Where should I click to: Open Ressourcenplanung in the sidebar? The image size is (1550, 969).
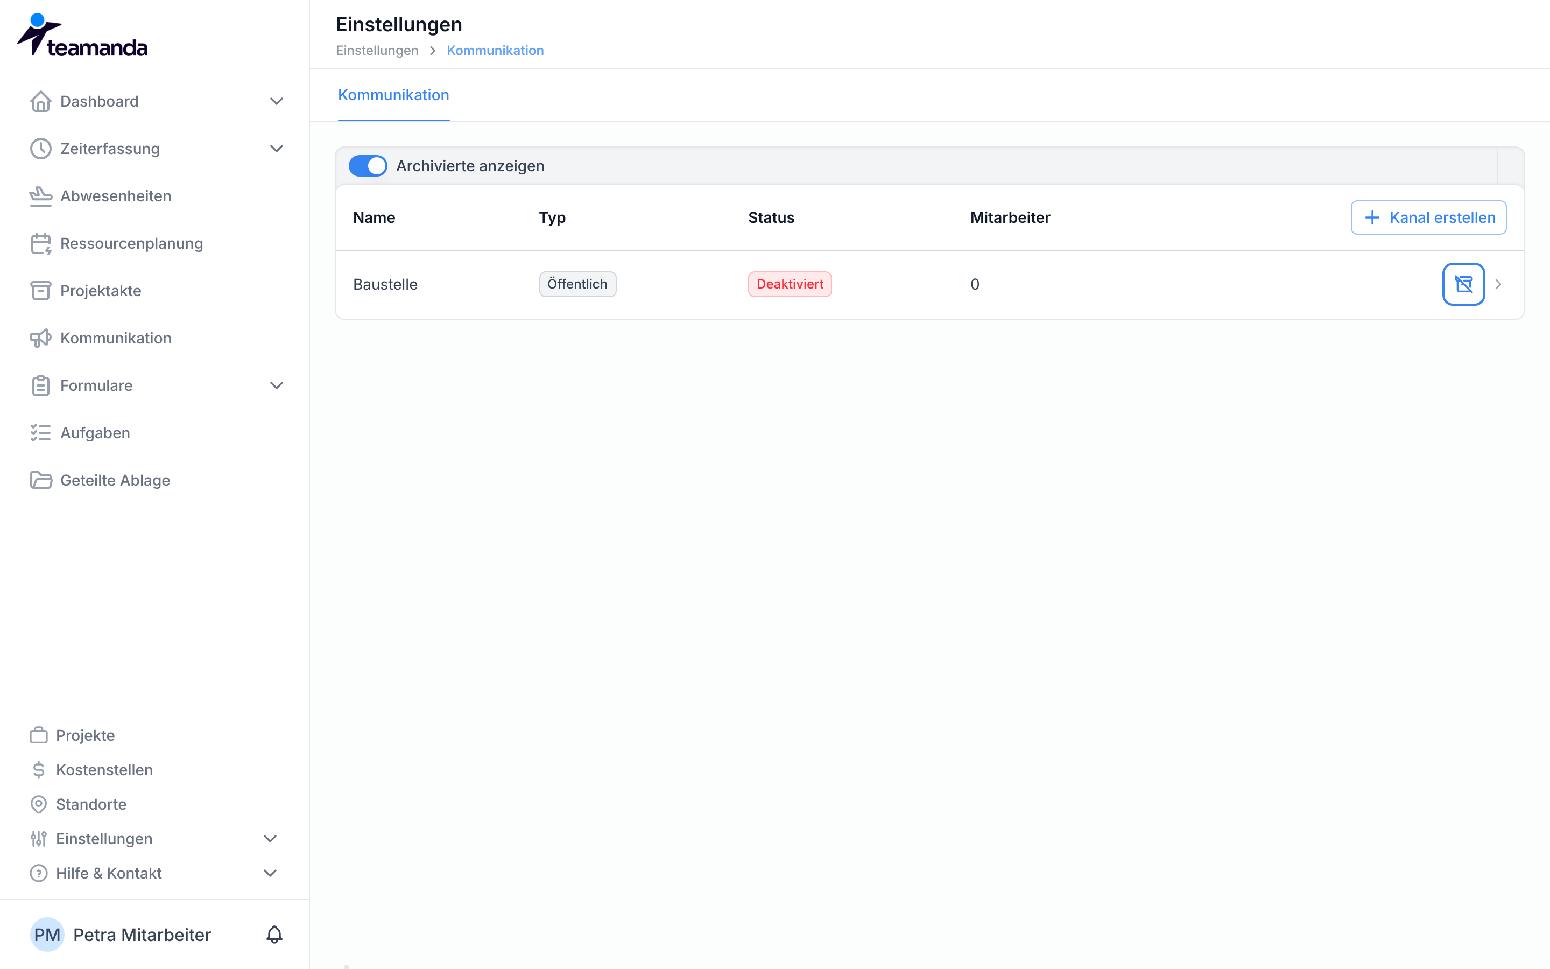pyautogui.click(x=131, y=243)
